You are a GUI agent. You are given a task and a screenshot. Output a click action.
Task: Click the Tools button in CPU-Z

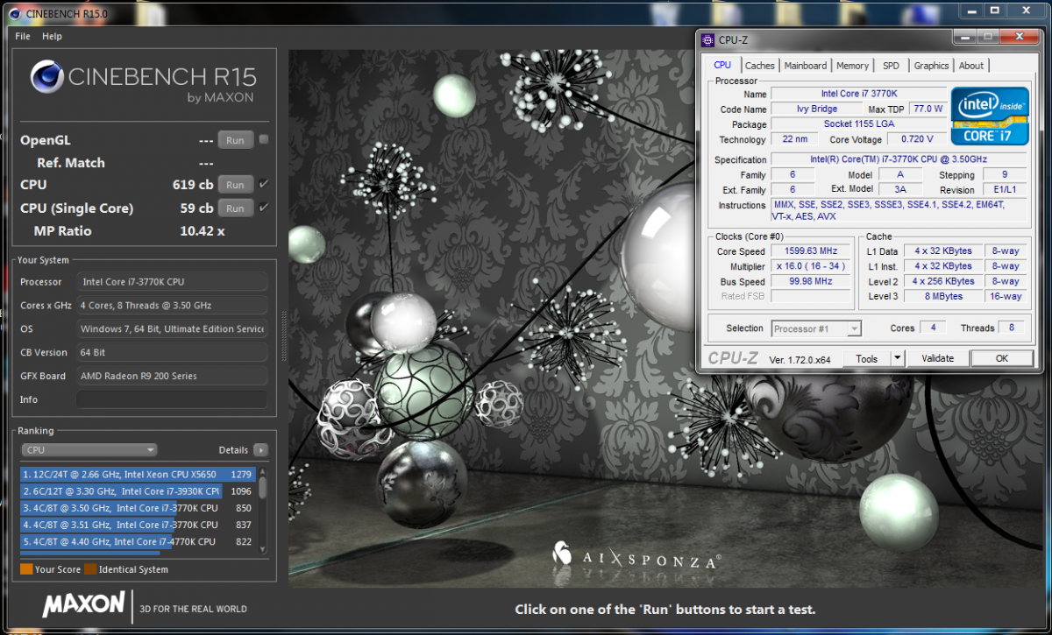pyautogui.click(x=867, y=358)
